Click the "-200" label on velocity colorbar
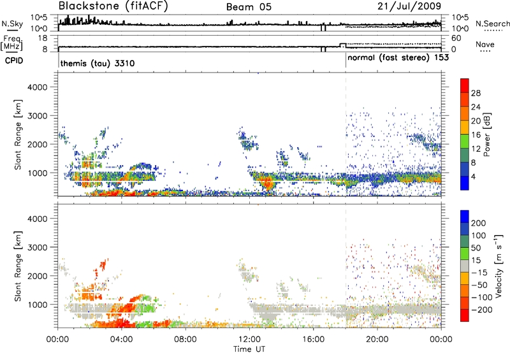510x353 pixels. pyautogui.click(x=481, y=310)
